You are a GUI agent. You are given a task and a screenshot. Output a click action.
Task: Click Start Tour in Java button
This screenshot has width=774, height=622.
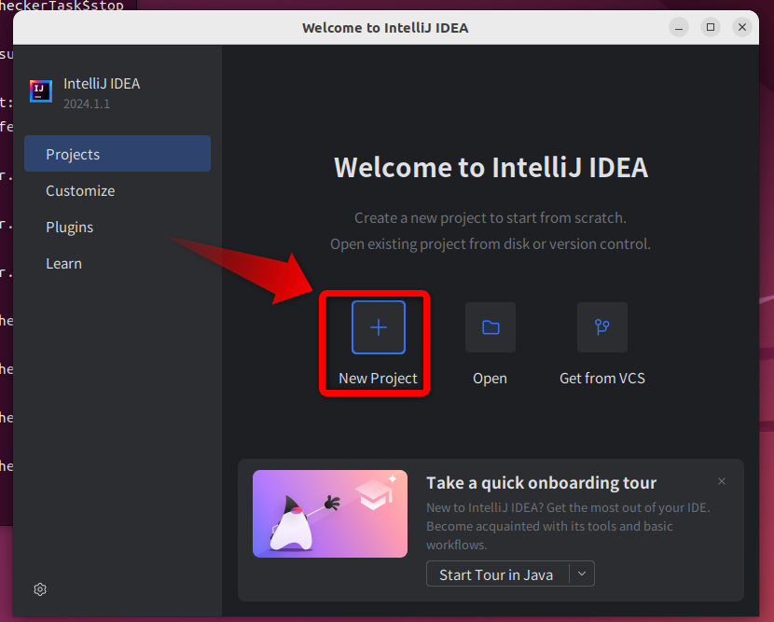[x=497, y=574]
